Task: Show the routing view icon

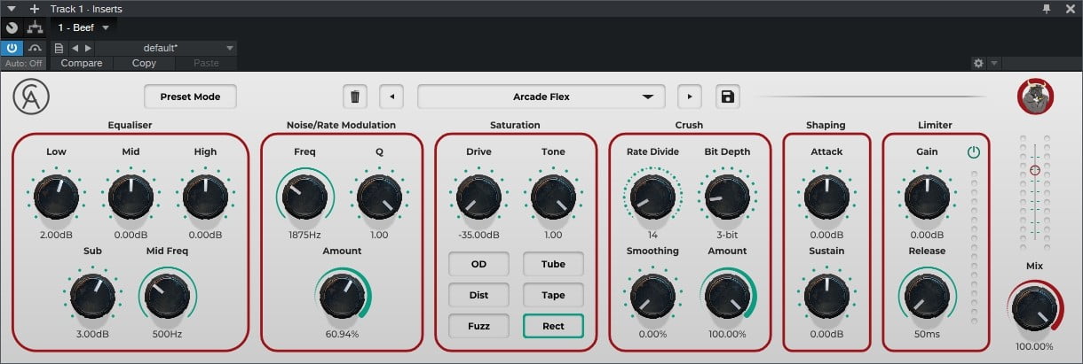Action: (36, 27)
